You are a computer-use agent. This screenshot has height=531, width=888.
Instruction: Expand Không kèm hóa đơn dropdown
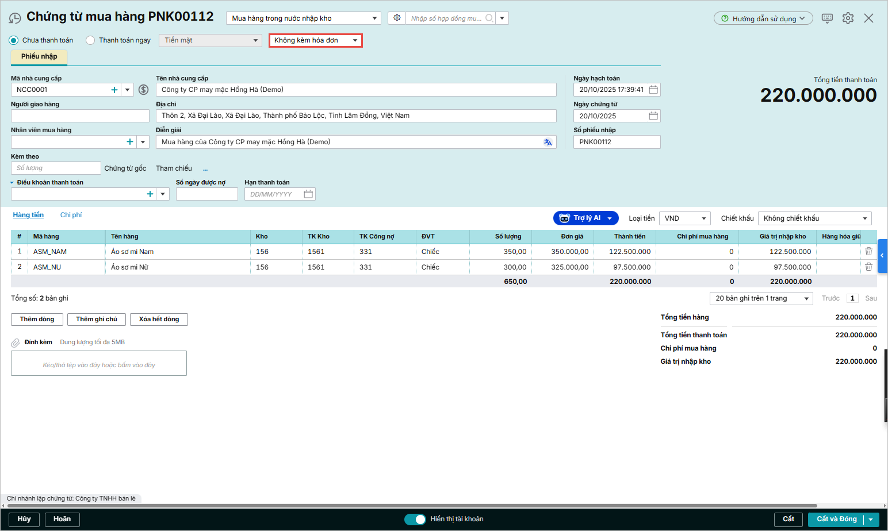point(315,40)
